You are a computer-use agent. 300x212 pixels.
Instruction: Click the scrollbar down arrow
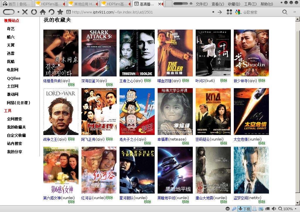(298, 203)
